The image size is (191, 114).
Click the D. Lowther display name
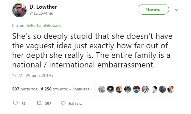pos(43,7)
